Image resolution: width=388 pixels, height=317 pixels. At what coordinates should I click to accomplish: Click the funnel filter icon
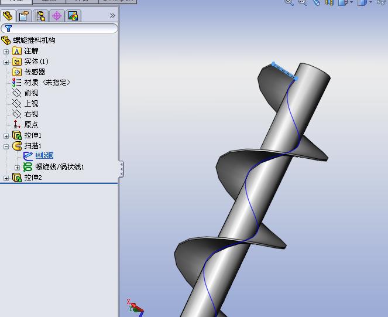8,28
